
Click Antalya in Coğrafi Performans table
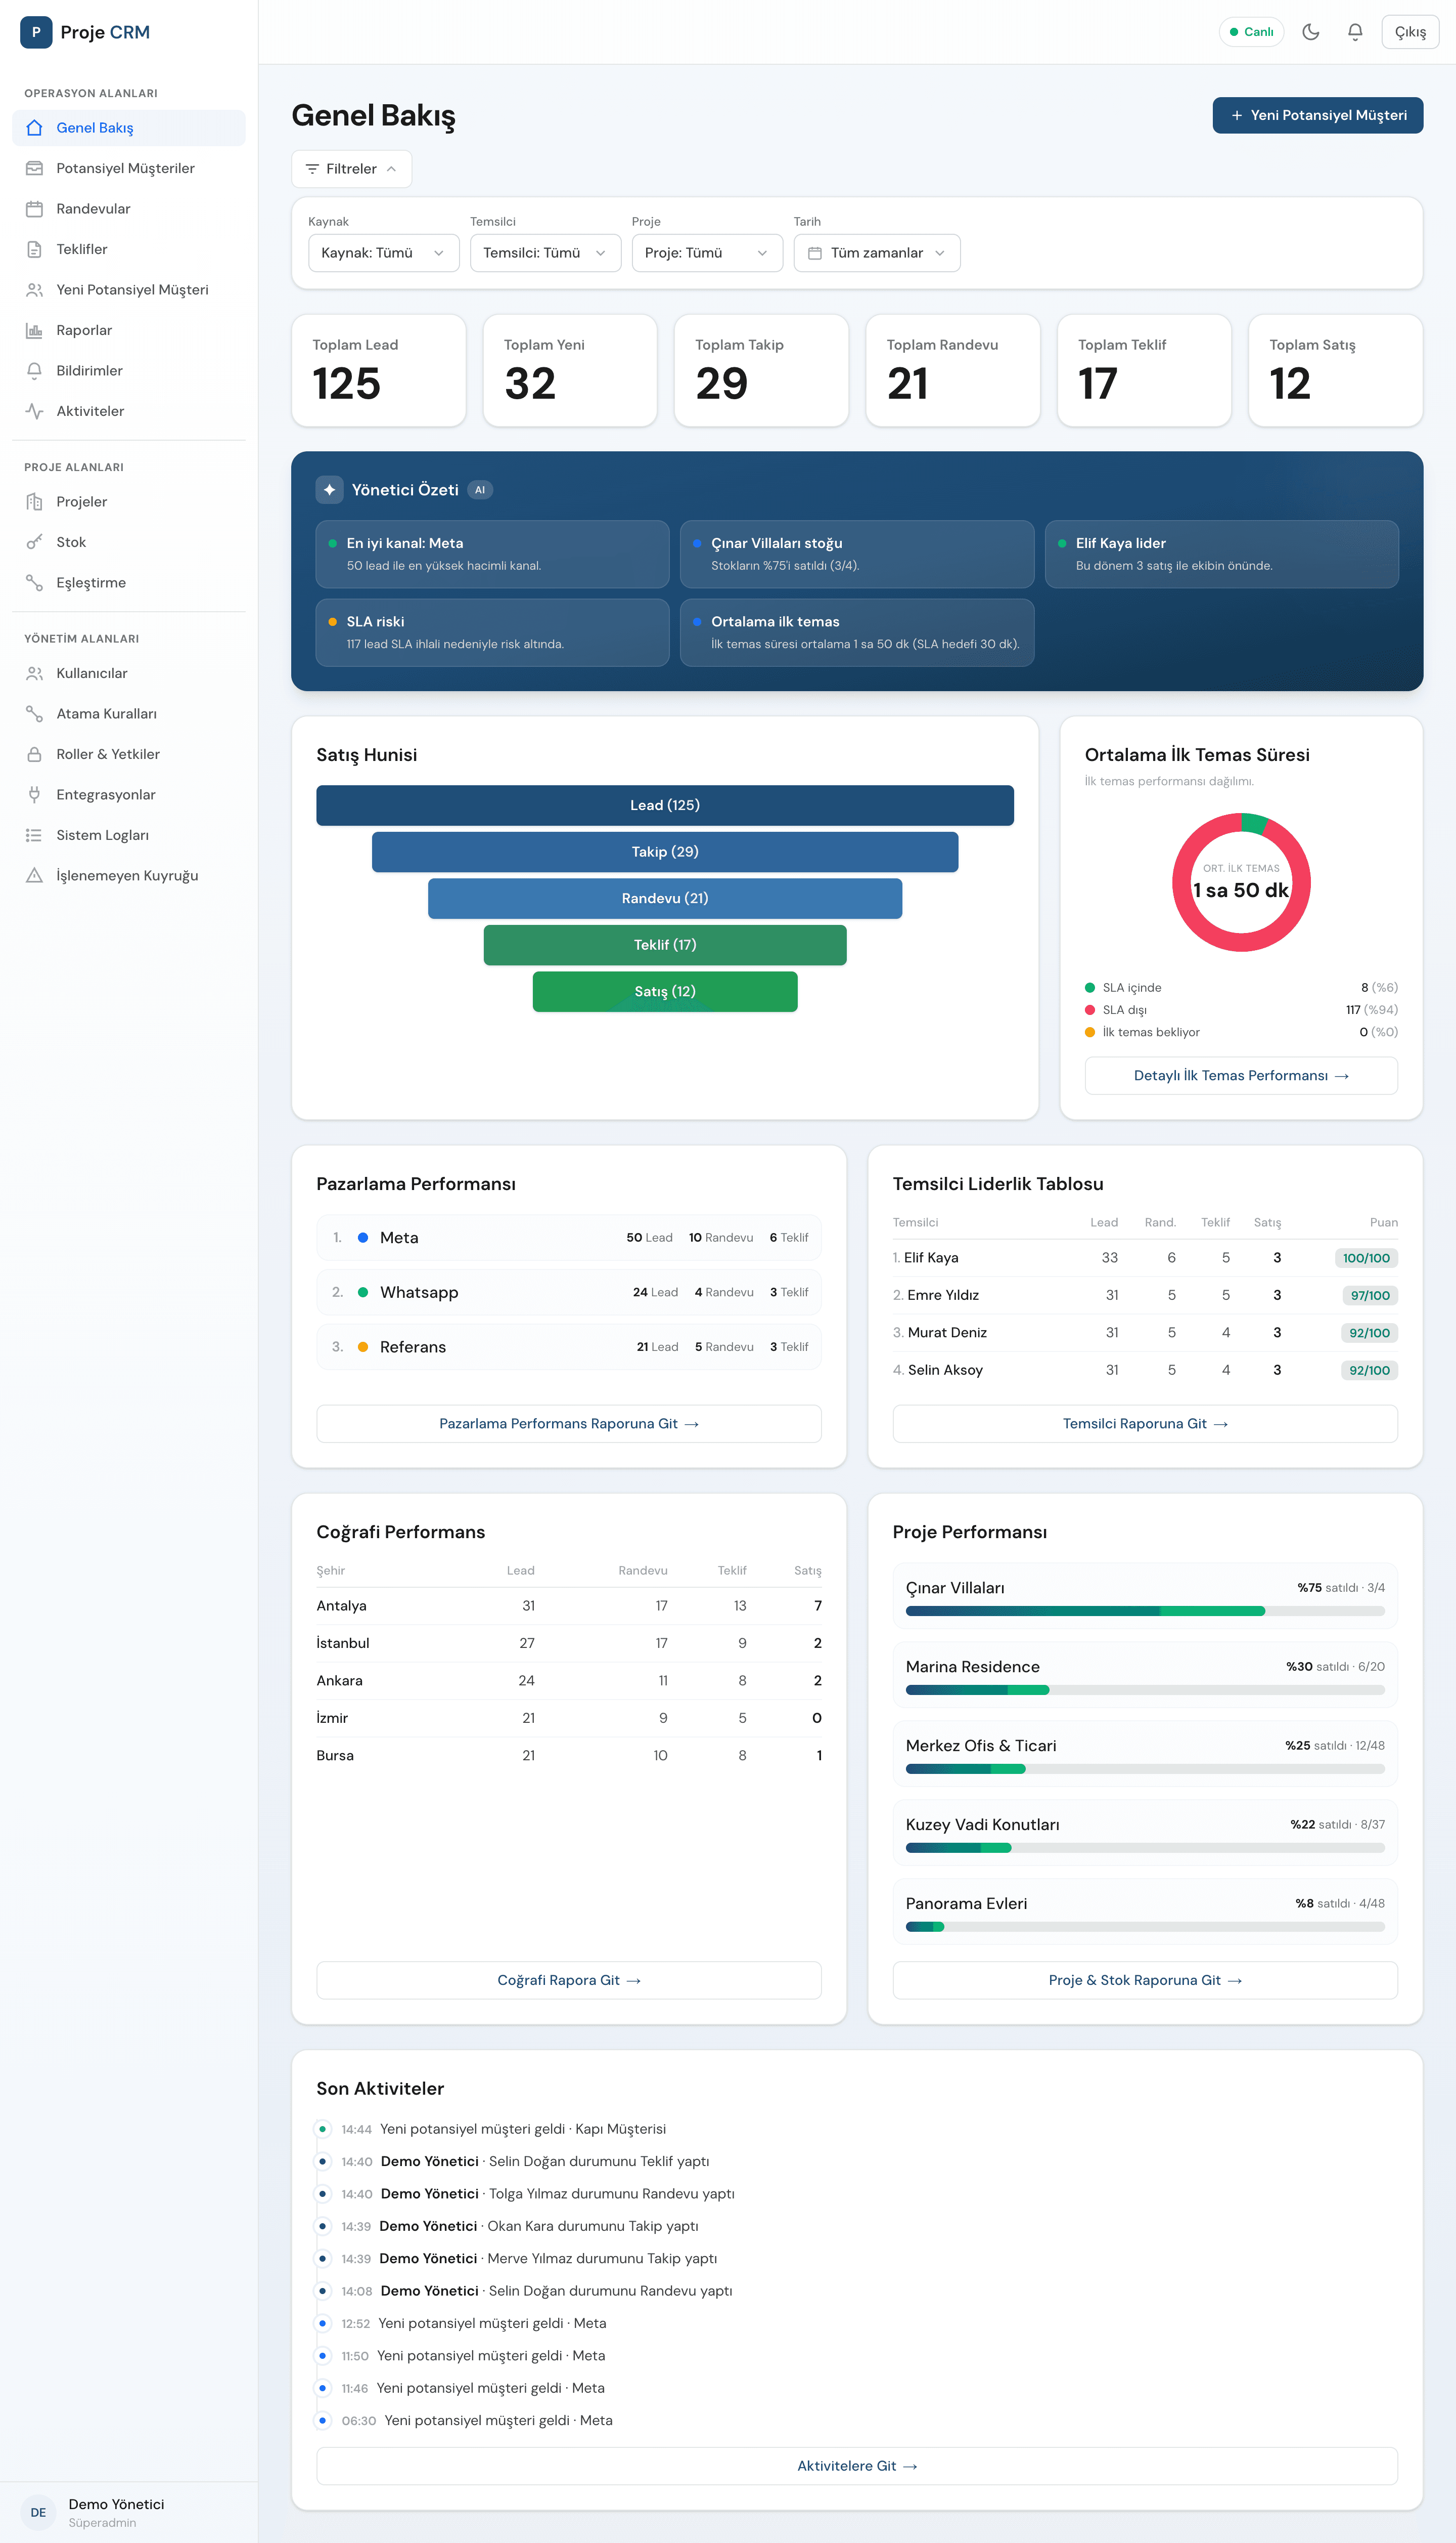[341, 1606]
